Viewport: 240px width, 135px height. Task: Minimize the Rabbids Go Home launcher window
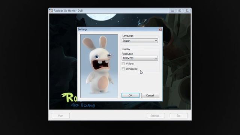pos(172,10)
